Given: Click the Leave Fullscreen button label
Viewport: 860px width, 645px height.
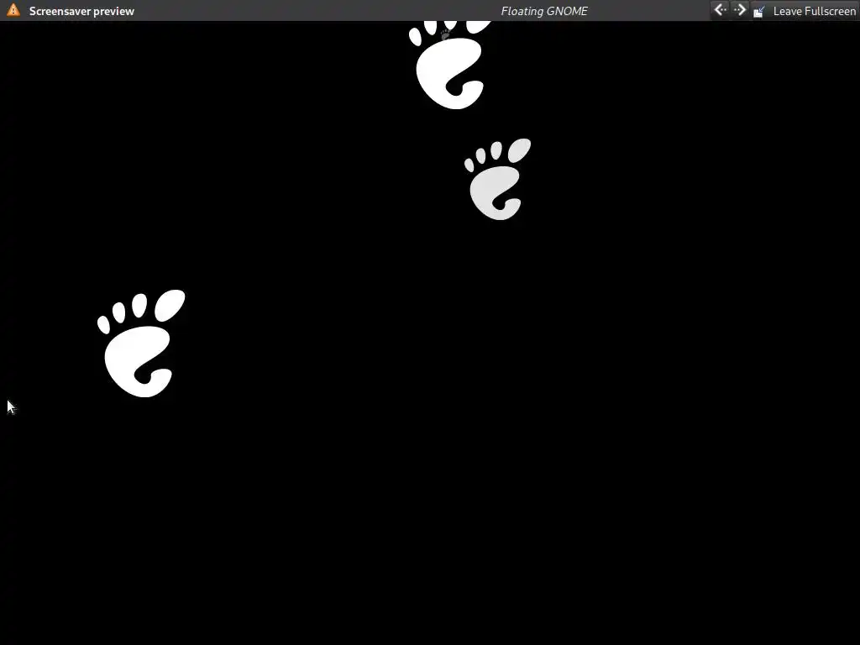Looking at the screenshot, I should coord(814,11).
